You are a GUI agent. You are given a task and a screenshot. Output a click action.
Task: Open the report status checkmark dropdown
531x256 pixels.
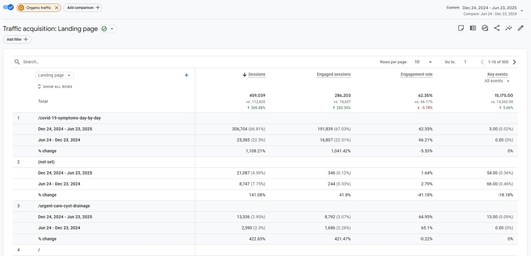tap(108, 29)
